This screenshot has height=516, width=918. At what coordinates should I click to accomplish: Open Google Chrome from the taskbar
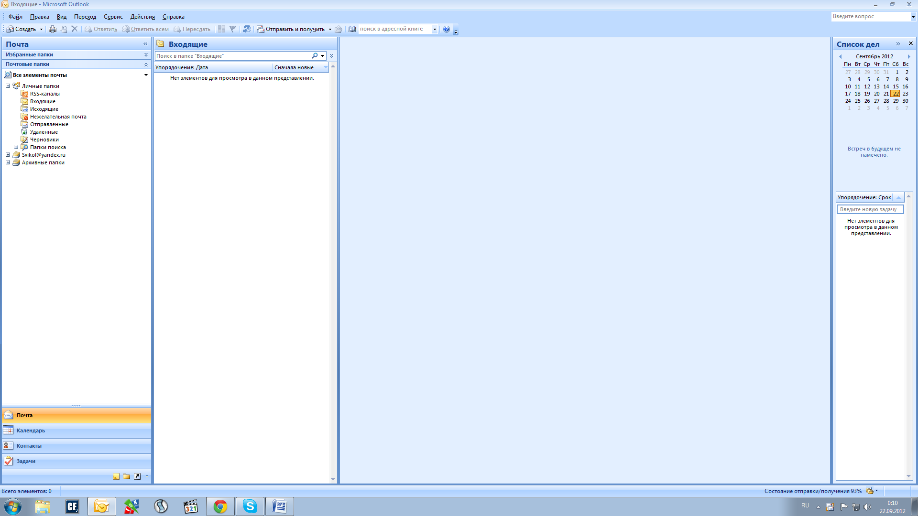(x=220, y=506)
